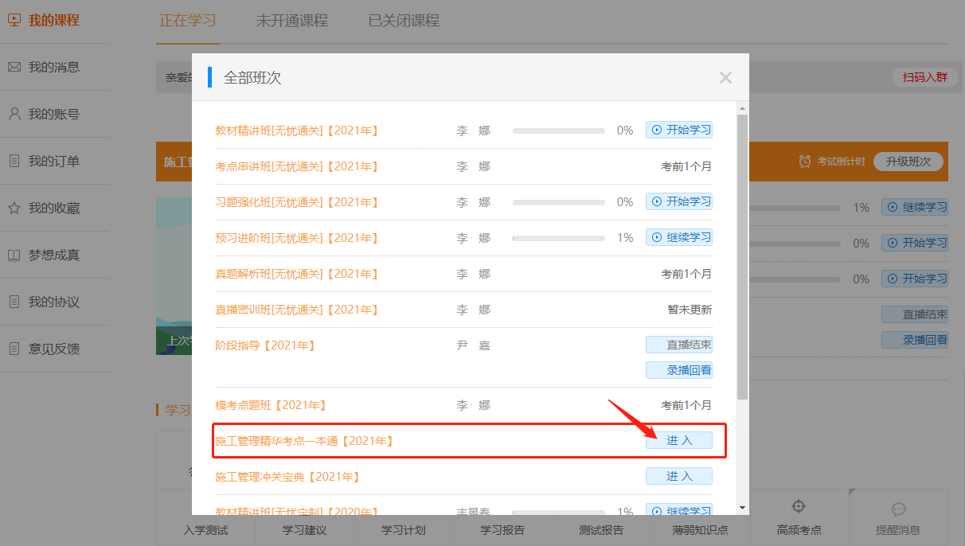The width and height of the screenshot is (965, 546).
Task: Click the 预习进阶班 progress bar
Action: (x=558, y=238)
